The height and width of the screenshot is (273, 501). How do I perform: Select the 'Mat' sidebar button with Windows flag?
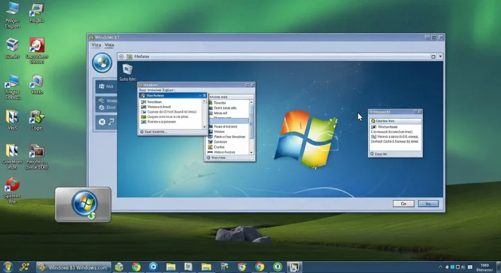(106, 86)
